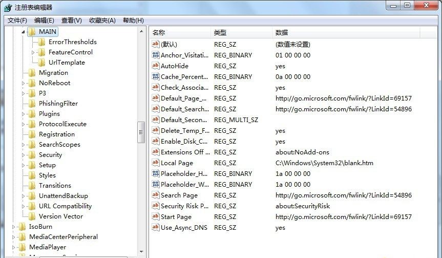
Task: Expand the SearchScopes key node
Action: pyautogui.click(x=24, y=145)
